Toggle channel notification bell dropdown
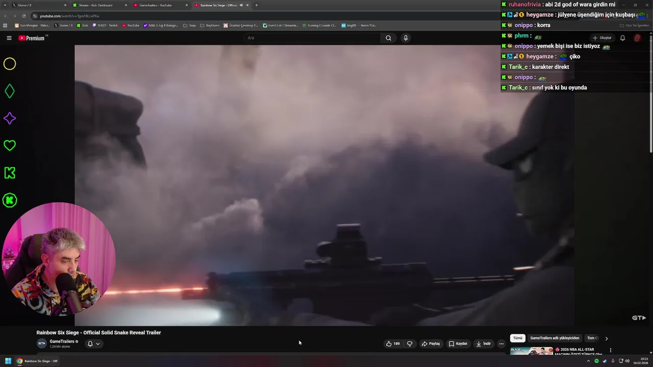This screenshot has height=367, width=653. 93,344
